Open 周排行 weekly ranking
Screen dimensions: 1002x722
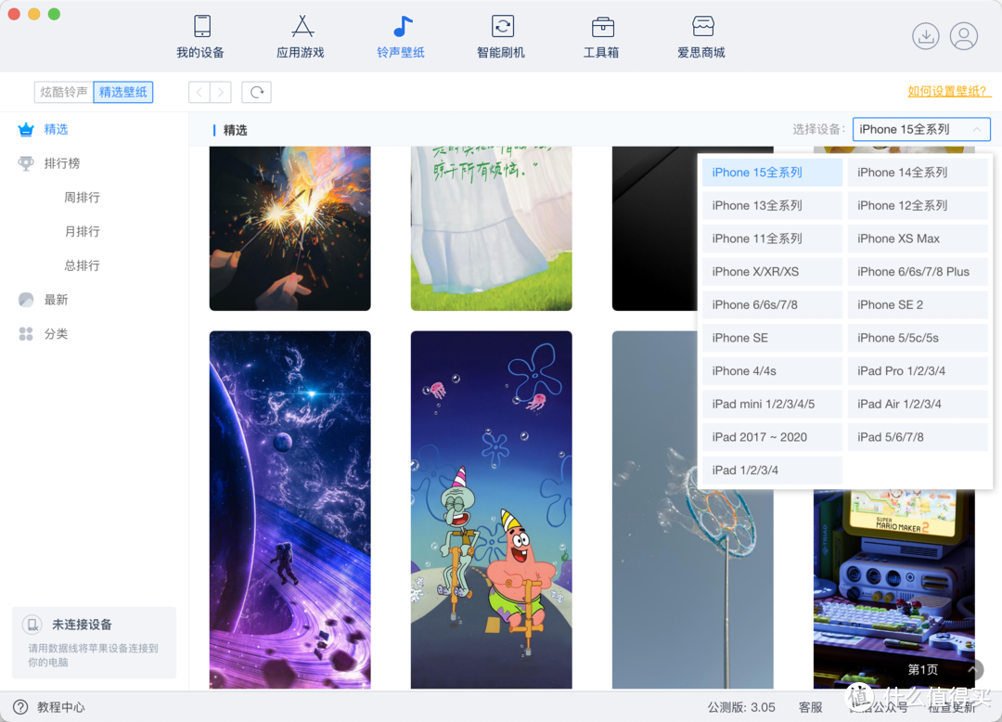click(82, 198)
